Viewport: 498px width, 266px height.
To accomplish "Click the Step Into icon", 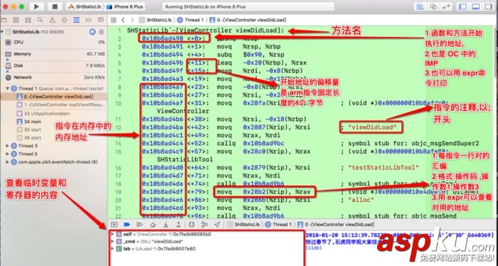I will [166, 225].
